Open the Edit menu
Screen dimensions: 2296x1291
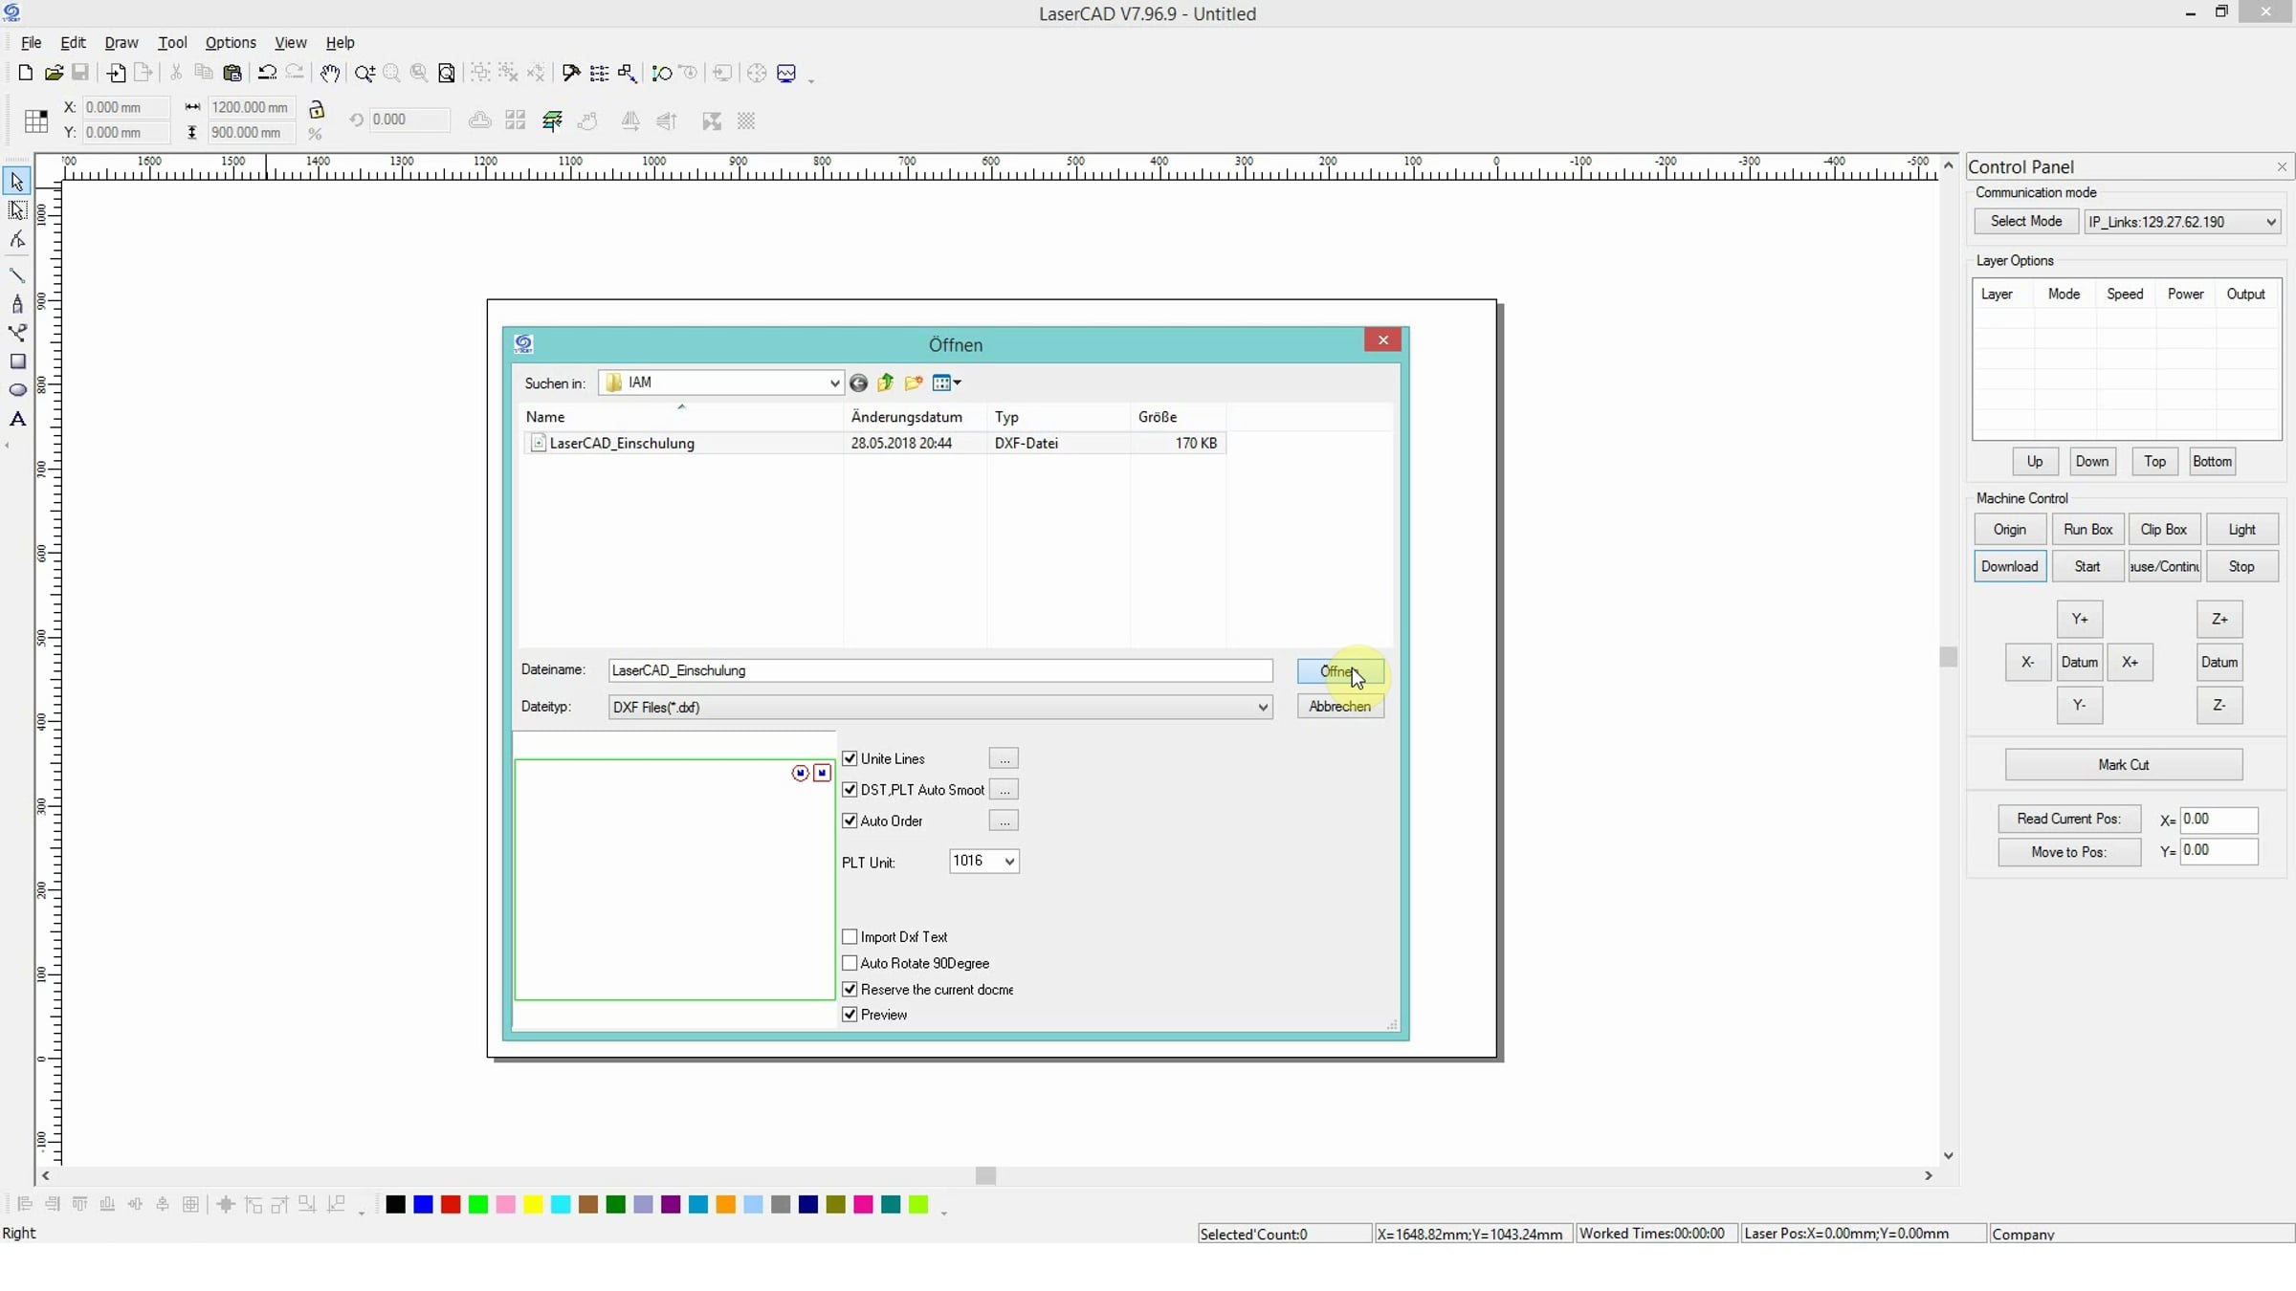(73, 42)
